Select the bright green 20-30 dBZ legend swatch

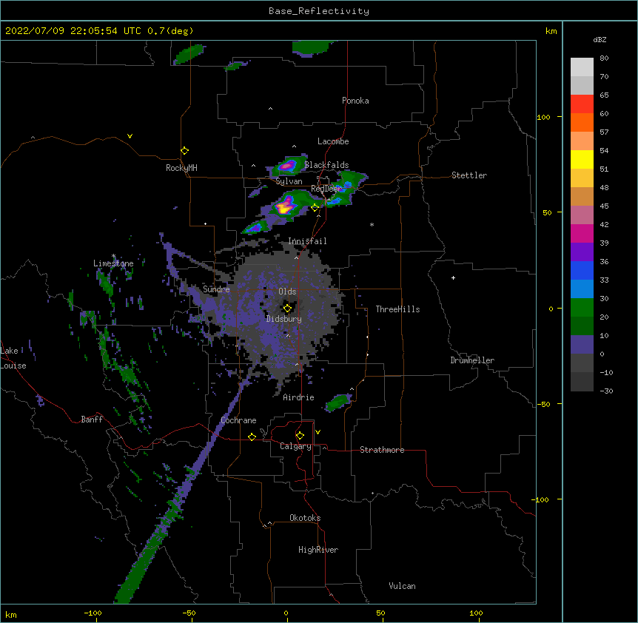582,308
